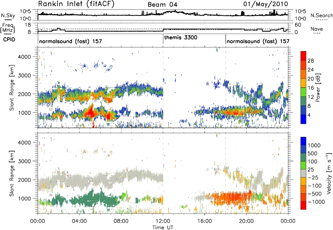Click the '28' tick on Power color bar
The height and width of the screenshot is (230, 333).
pyautogui.click(x=311, y=61)
